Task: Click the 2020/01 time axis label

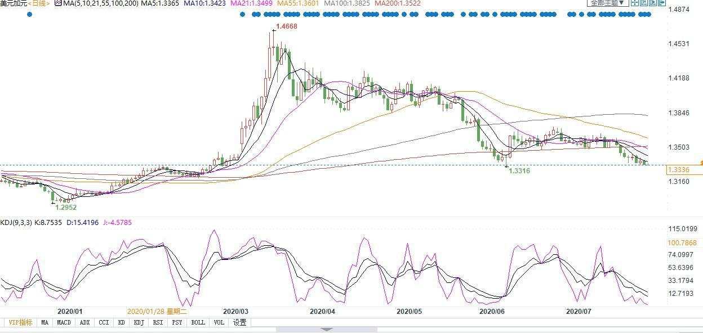Action: point(70,311)
